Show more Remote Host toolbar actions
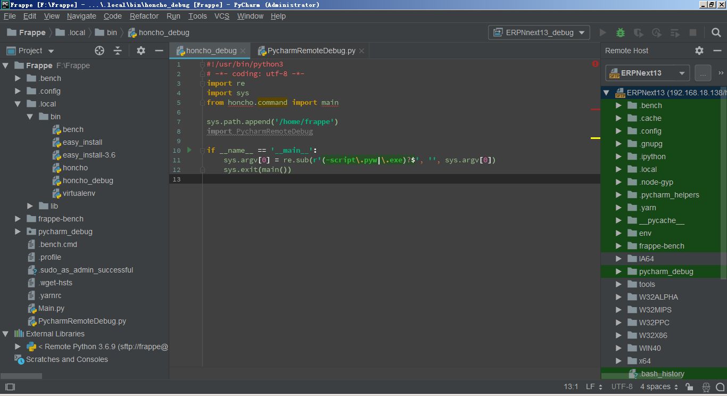Image resolution: width=727 pixels, height=396 pixels. click(721, 73)
